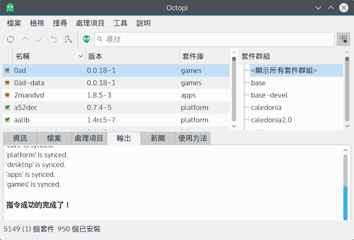Click the sync database refresh icon
Image resolution: width=354 pixels, height=240 pixels.
tap(11, 39)
